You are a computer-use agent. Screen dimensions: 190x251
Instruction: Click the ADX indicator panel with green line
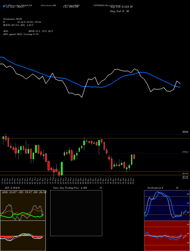pyautogui.click(x=23, y=205)
